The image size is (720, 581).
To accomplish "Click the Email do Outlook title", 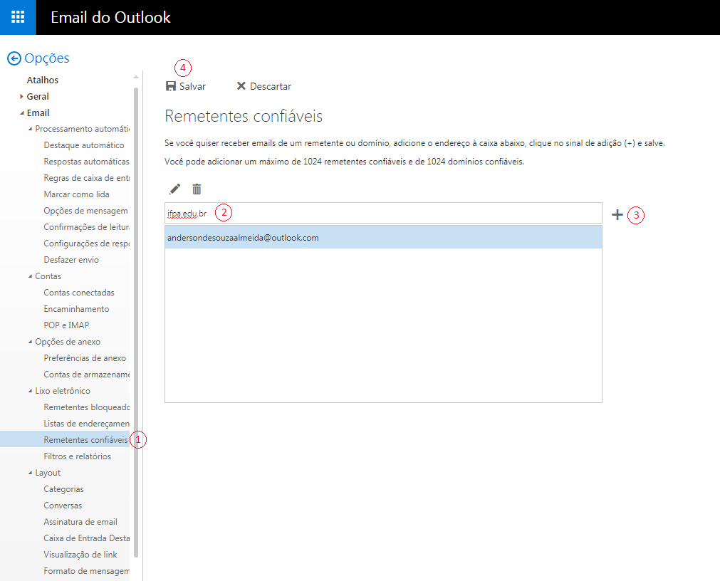I will coord(110,17).
